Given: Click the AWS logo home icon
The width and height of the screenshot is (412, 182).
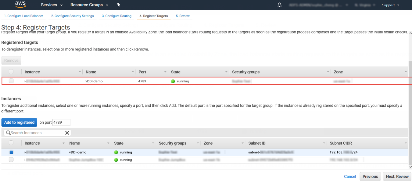Looking at the screenshot, I should pyautogui.click(x=20, y=5).
